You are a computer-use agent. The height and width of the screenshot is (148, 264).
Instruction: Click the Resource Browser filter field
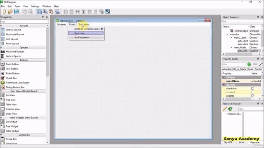point(251,109)
